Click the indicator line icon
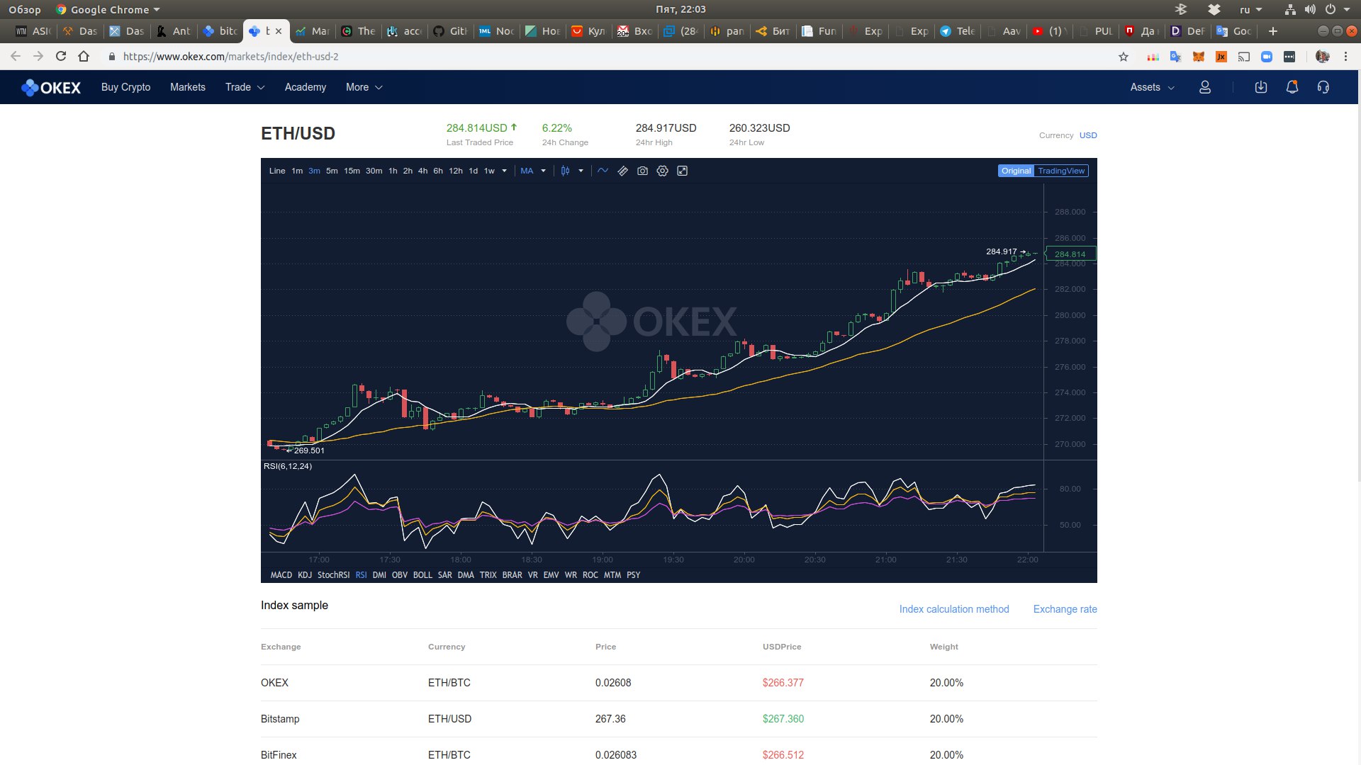 (x=603, y=171)
